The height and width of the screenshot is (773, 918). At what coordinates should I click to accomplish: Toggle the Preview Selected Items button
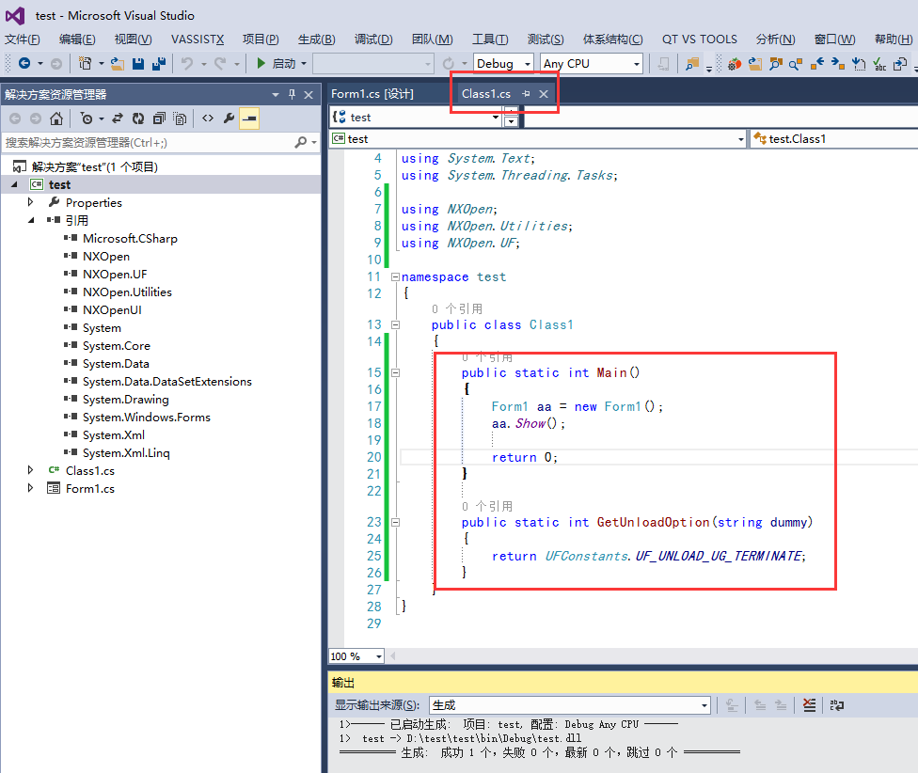(x=249, y=118)
